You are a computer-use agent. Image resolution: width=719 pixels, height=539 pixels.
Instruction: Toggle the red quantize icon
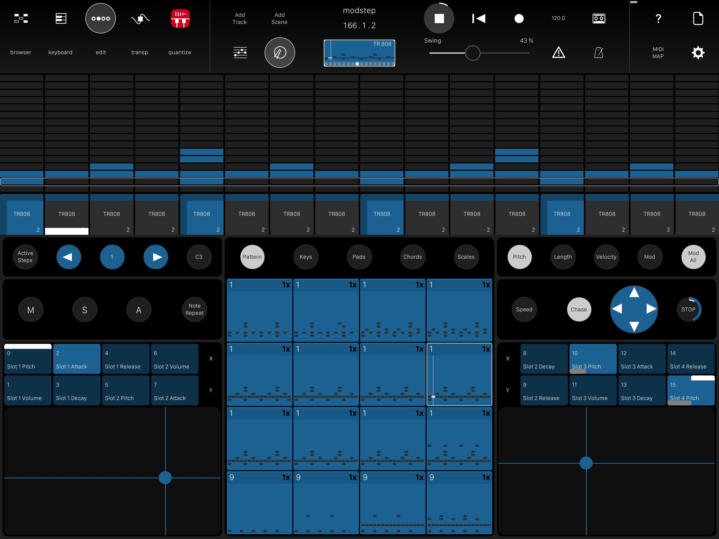point(180,18)
